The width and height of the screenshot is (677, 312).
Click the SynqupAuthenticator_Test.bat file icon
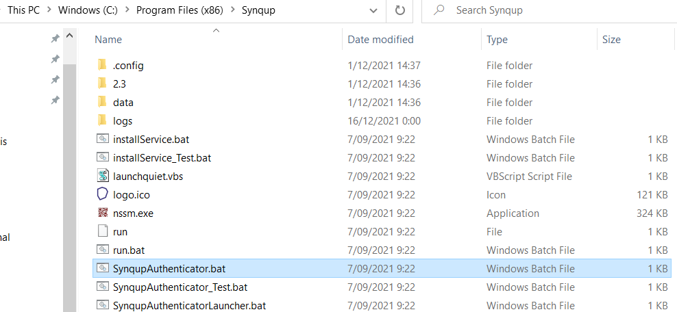(102, 287)
